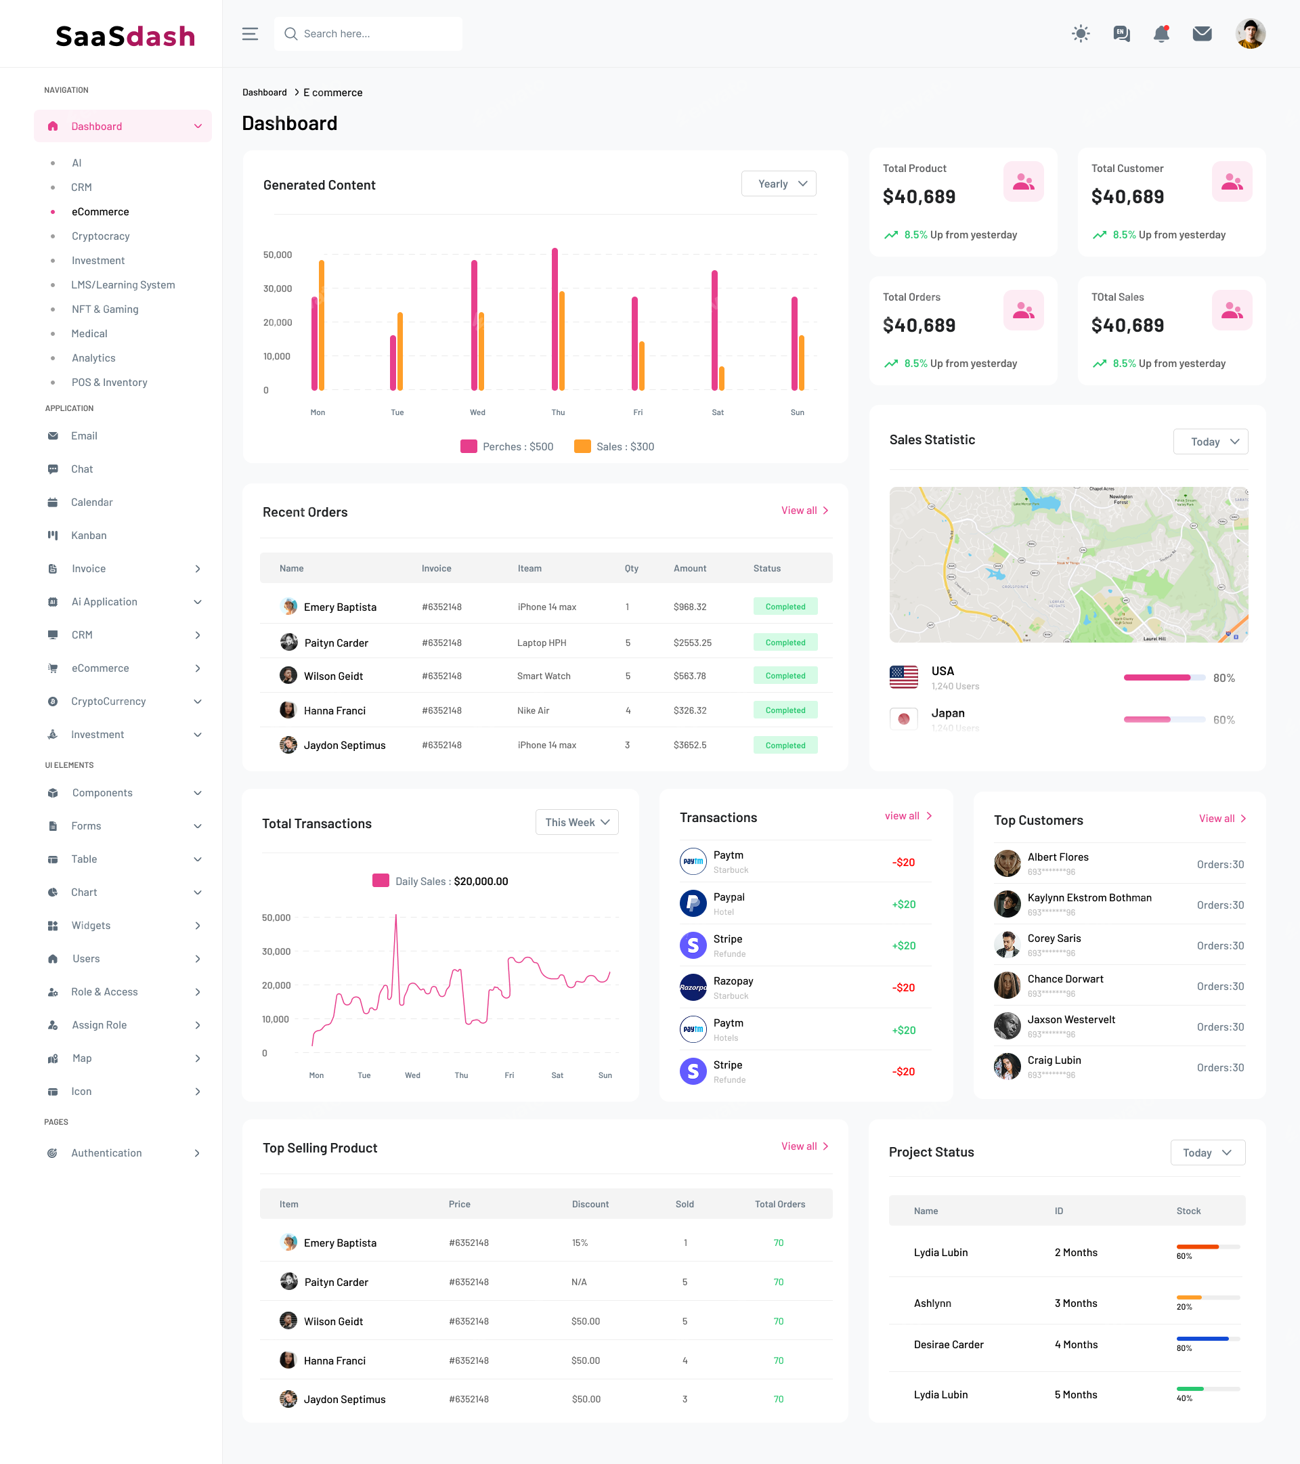
Task: Click the chat bubble icon in the header
Action: click(x=1122, y=34)
